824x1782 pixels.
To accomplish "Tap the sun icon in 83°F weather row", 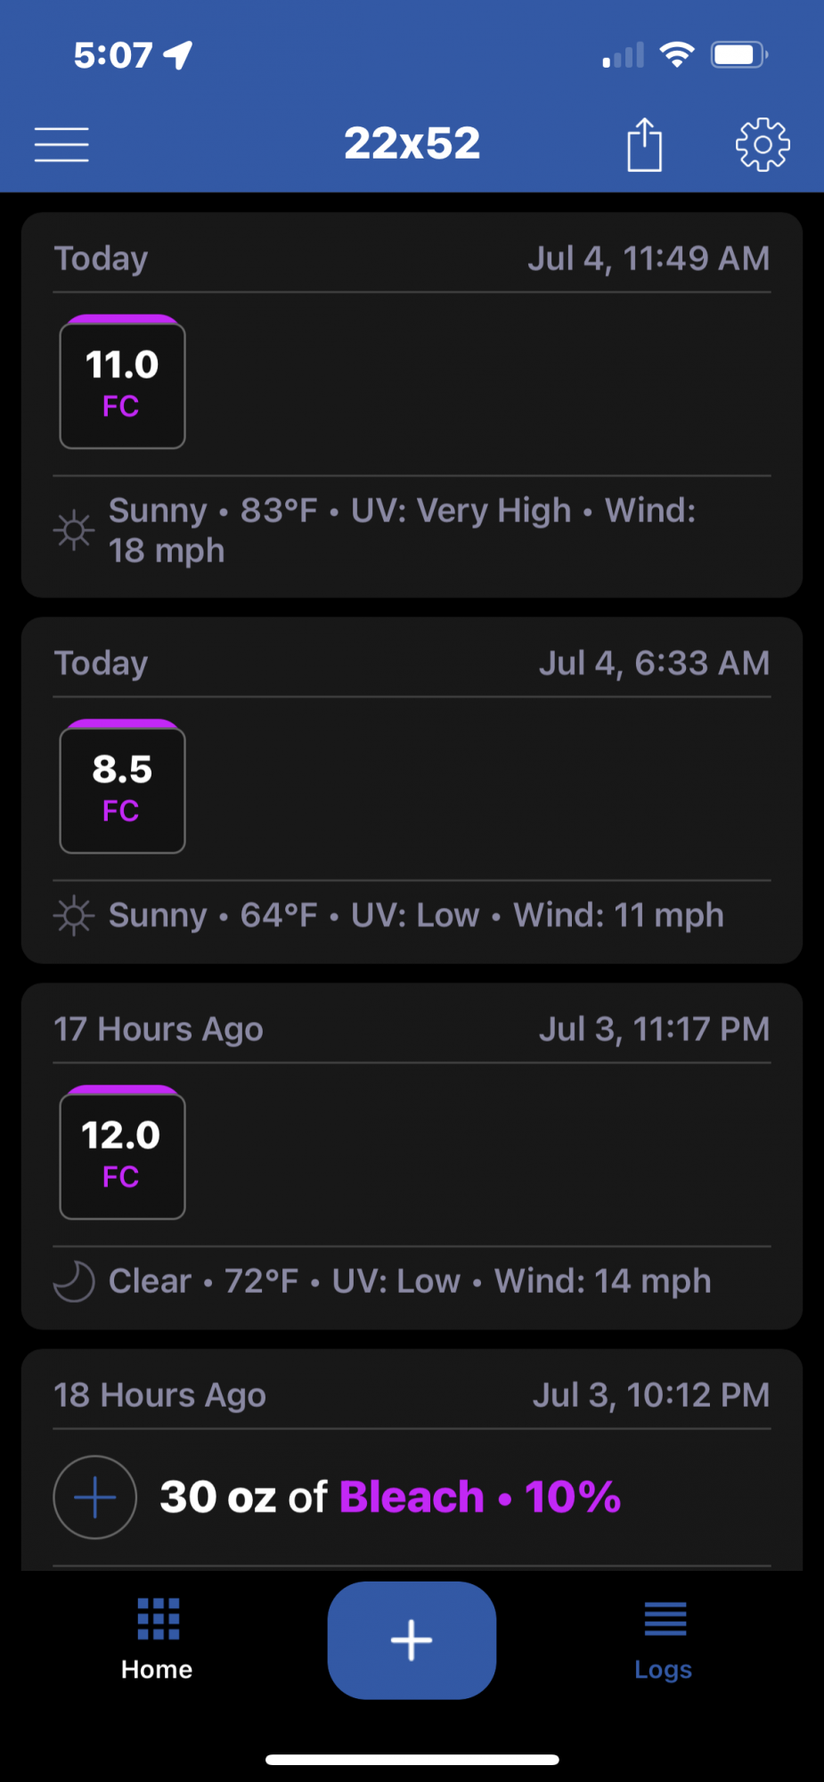I will (x=74, y=530).
